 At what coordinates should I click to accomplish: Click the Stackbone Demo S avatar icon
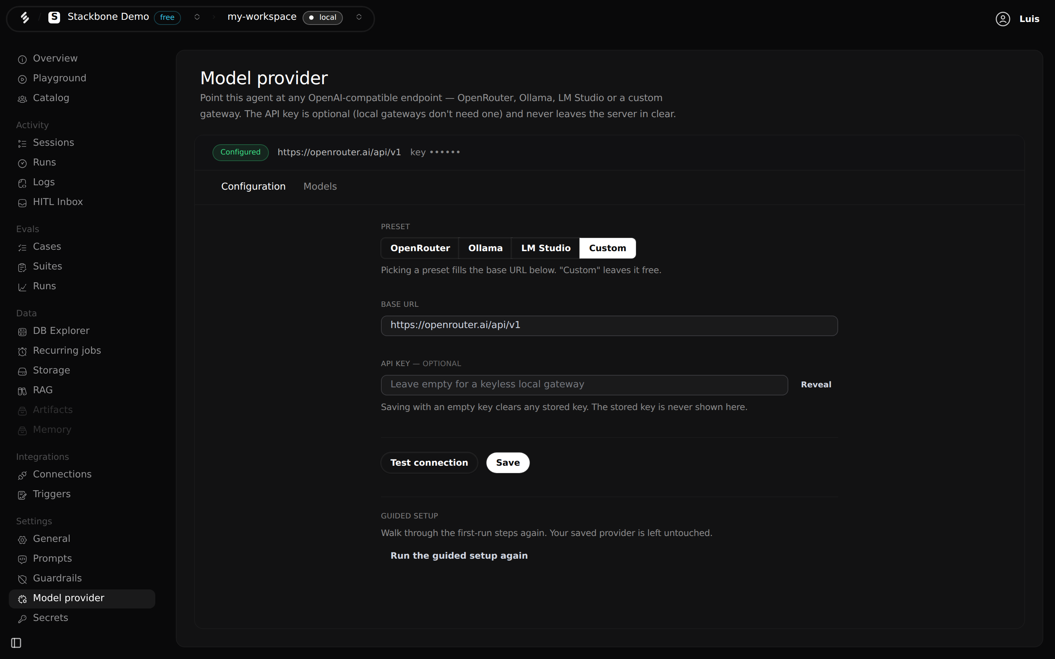tap(54, 18)
